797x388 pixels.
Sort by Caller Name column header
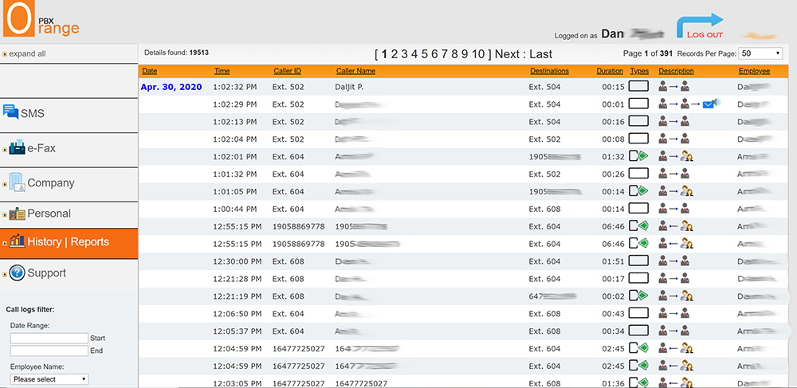coord(355,71)
